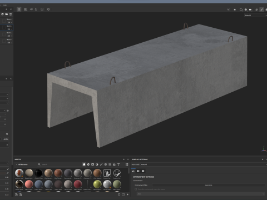The image size is (267, 200).
Task: Open the Norm dropdown in the highlighted row
Action: point(9,26)
